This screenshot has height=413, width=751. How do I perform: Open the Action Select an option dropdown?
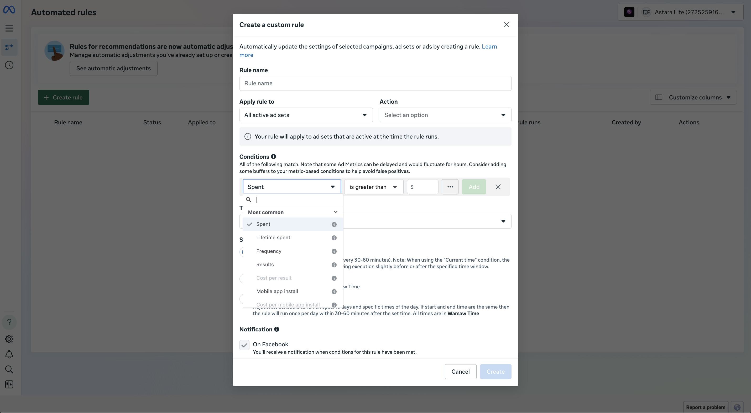tap(445, 115)
